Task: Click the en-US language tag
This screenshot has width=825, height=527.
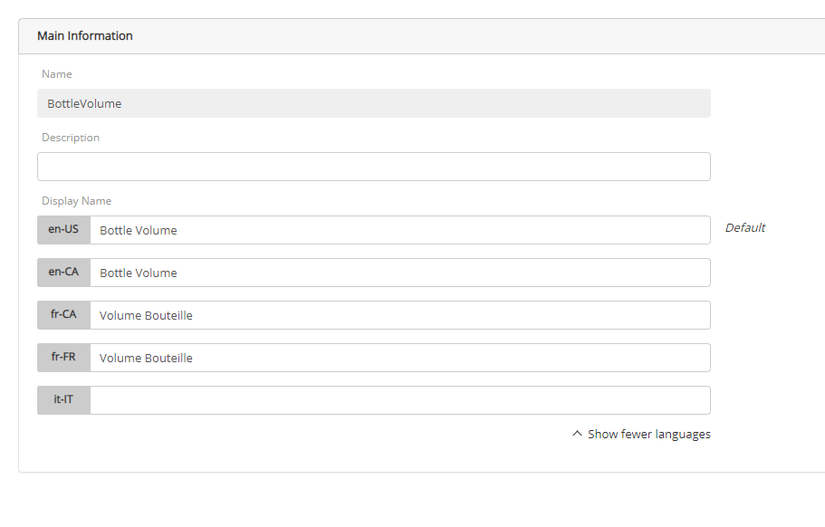Action: click(x=63, y=230)
